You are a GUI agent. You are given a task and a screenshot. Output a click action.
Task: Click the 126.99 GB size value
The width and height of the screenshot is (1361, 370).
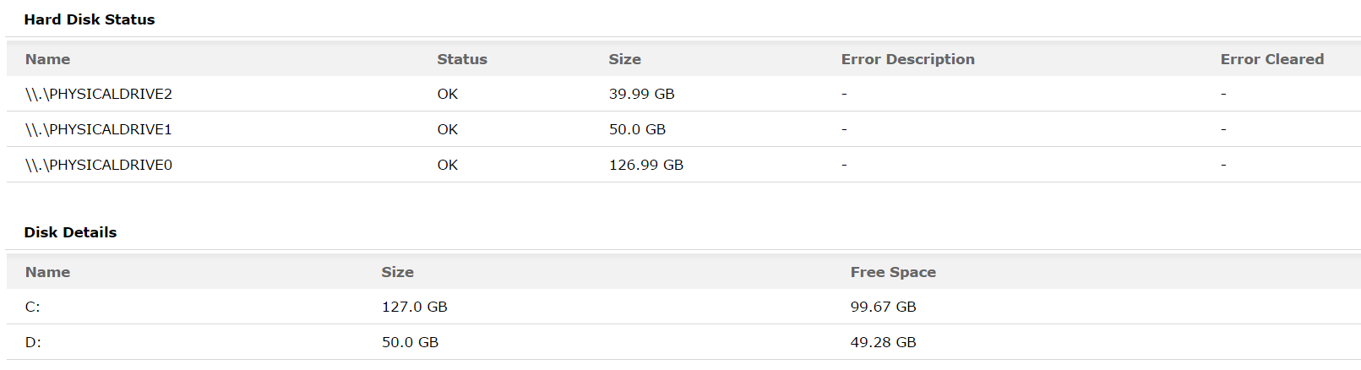pyautogui.click(x=645, y=165)
